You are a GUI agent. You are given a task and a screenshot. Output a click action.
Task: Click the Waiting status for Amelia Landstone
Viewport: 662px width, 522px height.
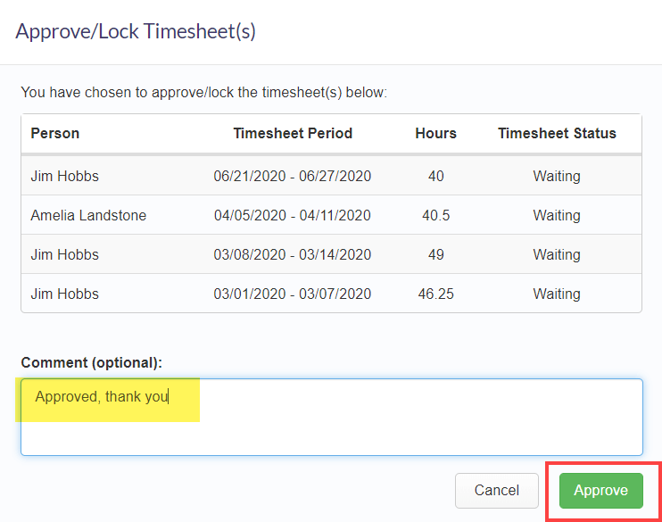pos(557,215)
